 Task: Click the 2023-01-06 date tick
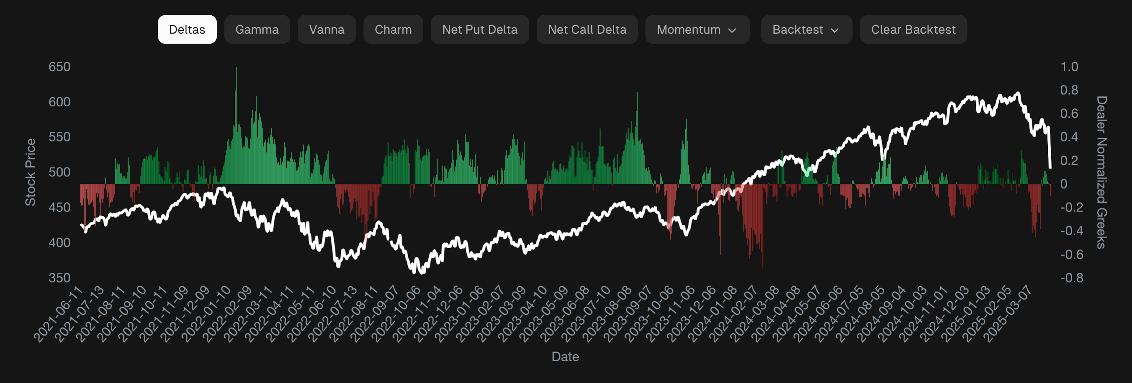460,313
